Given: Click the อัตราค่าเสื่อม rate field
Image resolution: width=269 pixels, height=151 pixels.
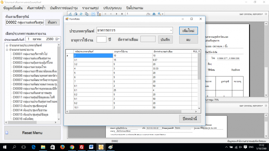Looking at the screenshot, I should pos(148,39).
